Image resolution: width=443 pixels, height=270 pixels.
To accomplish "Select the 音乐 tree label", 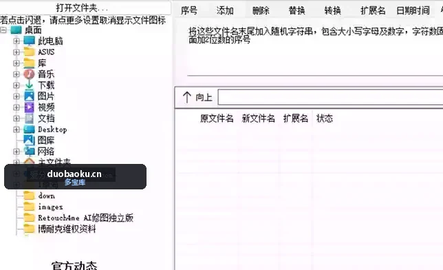I will [x=46, y=74].
